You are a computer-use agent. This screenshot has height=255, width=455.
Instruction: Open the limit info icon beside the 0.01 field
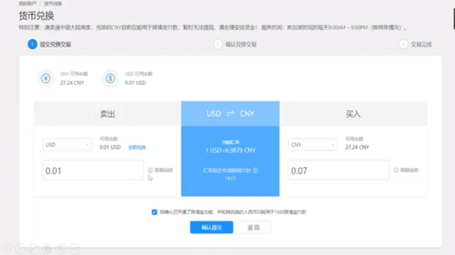[150, 170]
